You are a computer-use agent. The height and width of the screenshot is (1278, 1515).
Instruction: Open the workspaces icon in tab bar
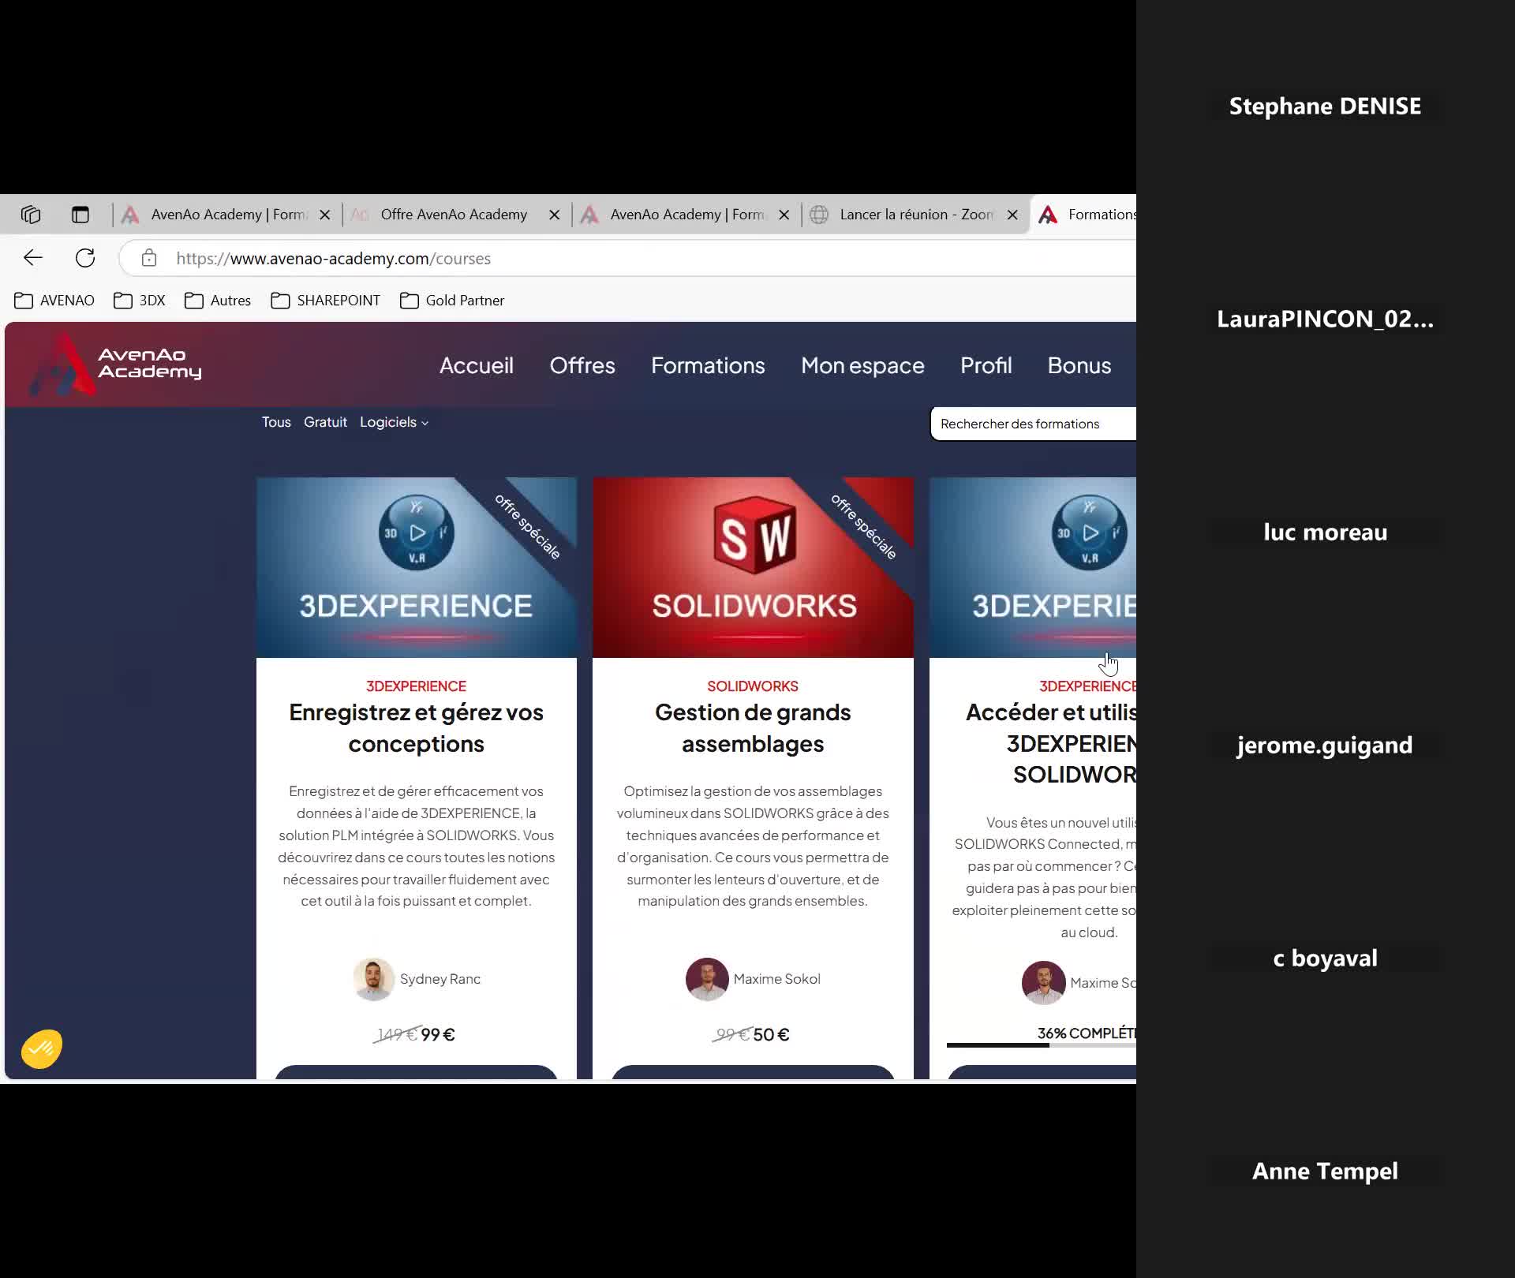click(31, 215)
